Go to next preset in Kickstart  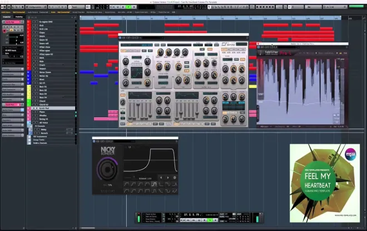click(168, 178)
